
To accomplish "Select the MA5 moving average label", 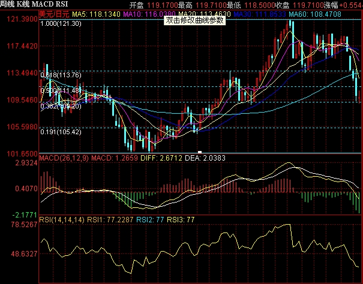I will [x=91, y=13].
